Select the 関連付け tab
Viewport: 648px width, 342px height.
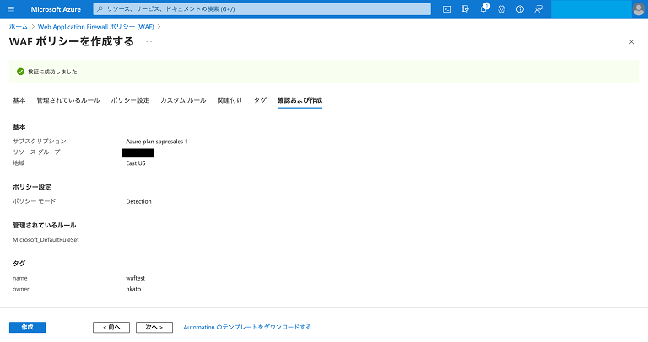[x=229, y=100]
